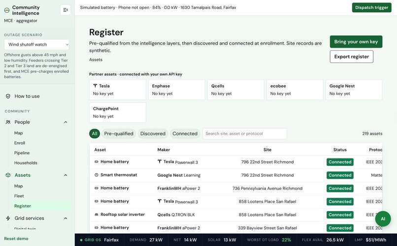Image resolution: width=397 pixels, height=246 pixels.
Task: Click the Grid services lightning icon
Action: tap(8, 218)
